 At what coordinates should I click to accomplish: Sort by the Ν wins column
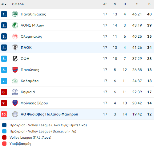pos(115,4)
